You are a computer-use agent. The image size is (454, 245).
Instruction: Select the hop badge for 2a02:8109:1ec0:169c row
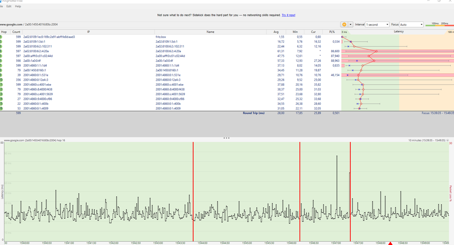coord(1,37)
